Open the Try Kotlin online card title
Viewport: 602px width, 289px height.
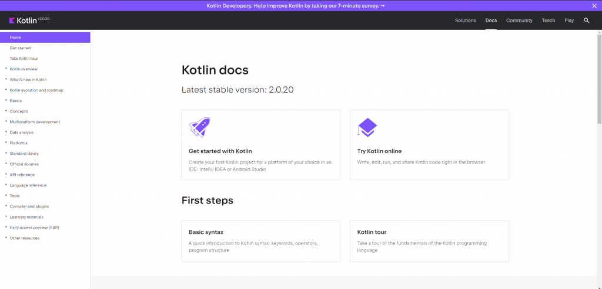(x=379, y=151)
